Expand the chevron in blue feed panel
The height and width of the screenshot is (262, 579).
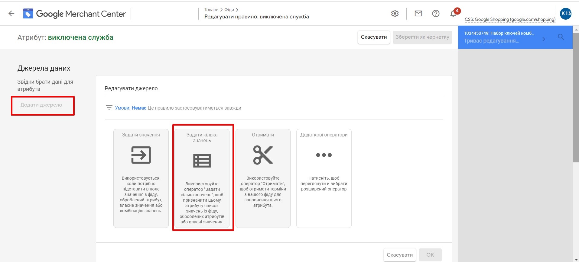[x=544, y=39]
